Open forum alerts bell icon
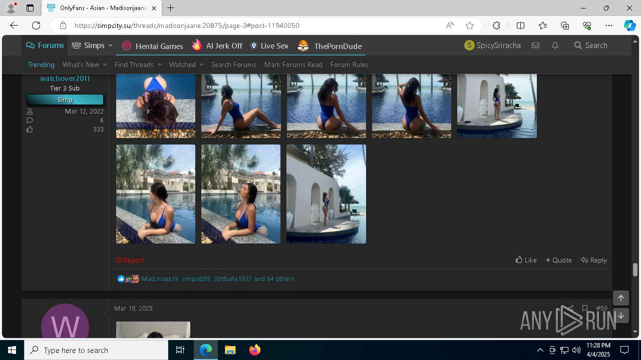The width and height of the screenshot is (641, 360). (x=555, y=45)
